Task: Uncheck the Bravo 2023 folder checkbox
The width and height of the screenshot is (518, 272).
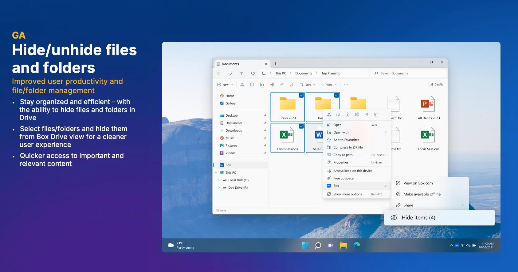Action: (301, 95)
